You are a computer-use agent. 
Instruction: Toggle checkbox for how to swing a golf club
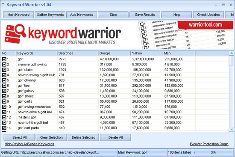tap(4, 75)
